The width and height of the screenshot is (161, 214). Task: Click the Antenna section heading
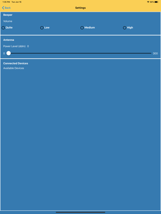pos(9,40)
